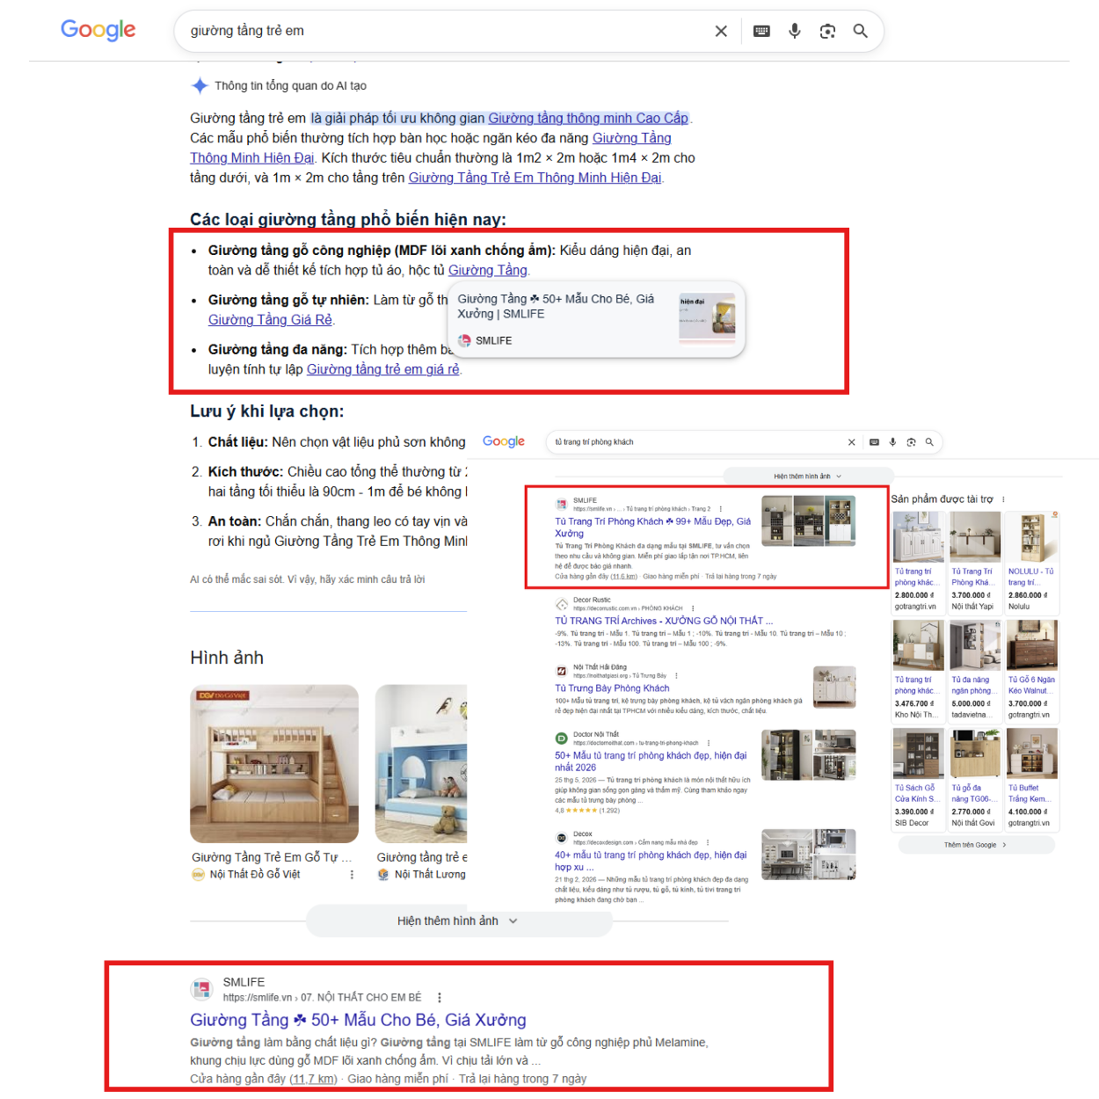Clear the inset search 'tủ trang trí phòng khách'
Image resolution: width=1099 pixels, height=1099 pixels.
851,442
